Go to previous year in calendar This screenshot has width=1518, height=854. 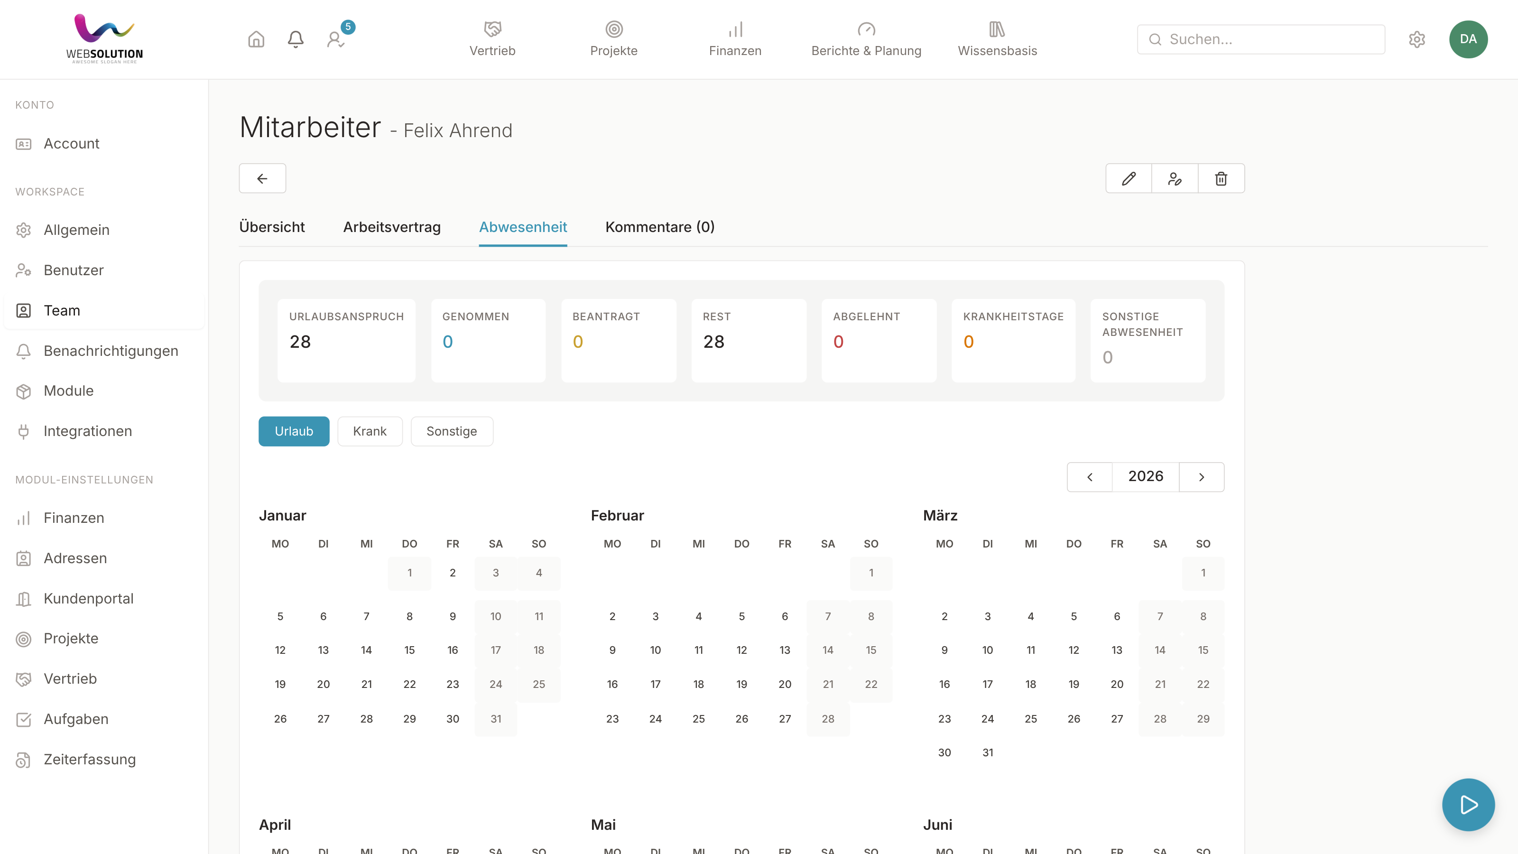tap(1090, 477)
